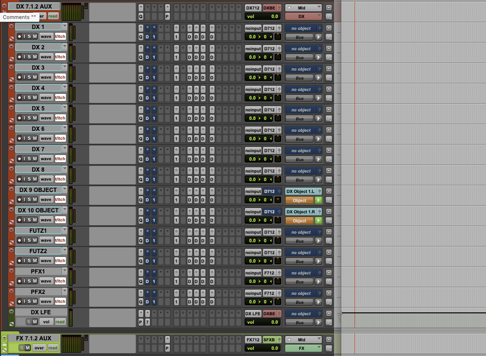Screen dimensions: 486x356
Task: Click the DX Object 1.L assignment
Action: coord(300,192)
